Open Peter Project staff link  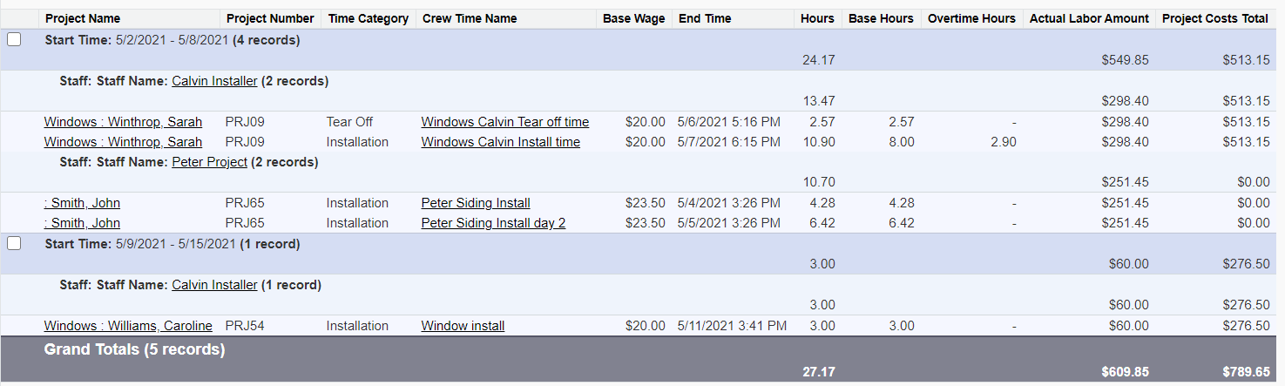pyautogui.click(x=210, y=162)
